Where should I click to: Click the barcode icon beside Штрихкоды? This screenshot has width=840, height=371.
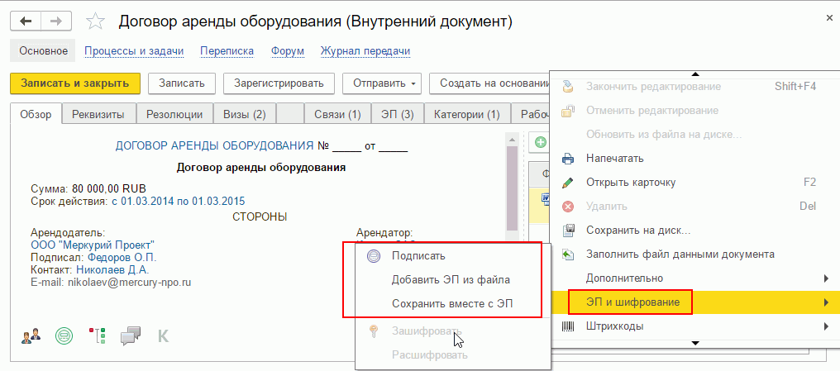click(568, 326)
